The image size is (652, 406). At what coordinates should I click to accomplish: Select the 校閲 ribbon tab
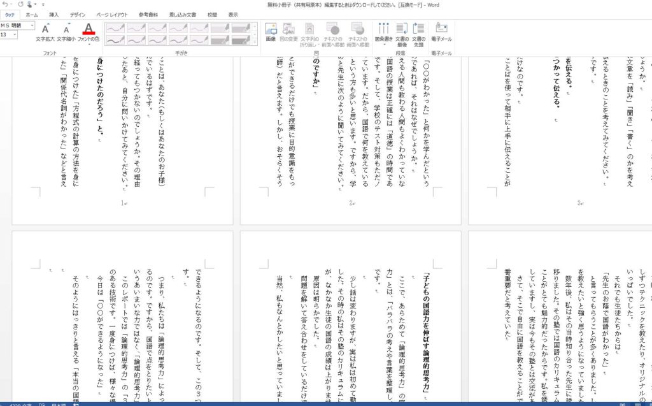point(212,15)
